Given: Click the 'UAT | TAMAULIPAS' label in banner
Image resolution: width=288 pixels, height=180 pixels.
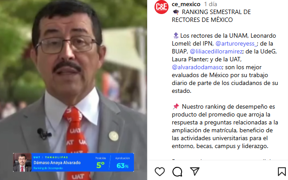Looking at the screenshot, I should click(51, 157).
